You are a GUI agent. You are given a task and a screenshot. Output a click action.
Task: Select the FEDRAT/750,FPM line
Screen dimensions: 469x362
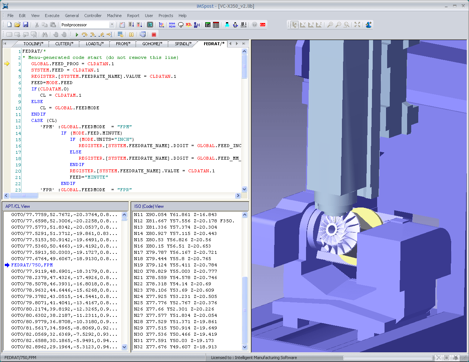(32, 265)
